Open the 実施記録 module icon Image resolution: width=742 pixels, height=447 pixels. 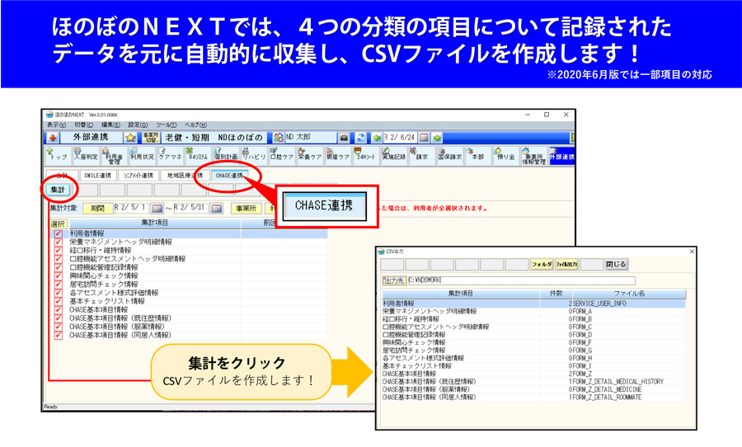pyautogui.click(x=394, y=156)
